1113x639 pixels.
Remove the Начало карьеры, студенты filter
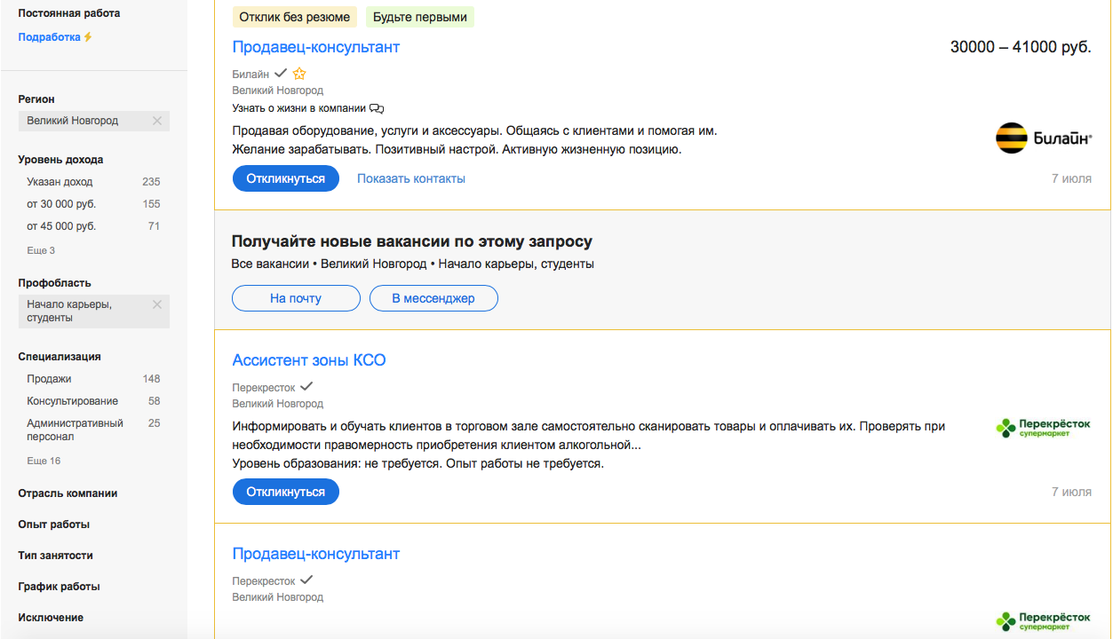click(x=157, y=304)
